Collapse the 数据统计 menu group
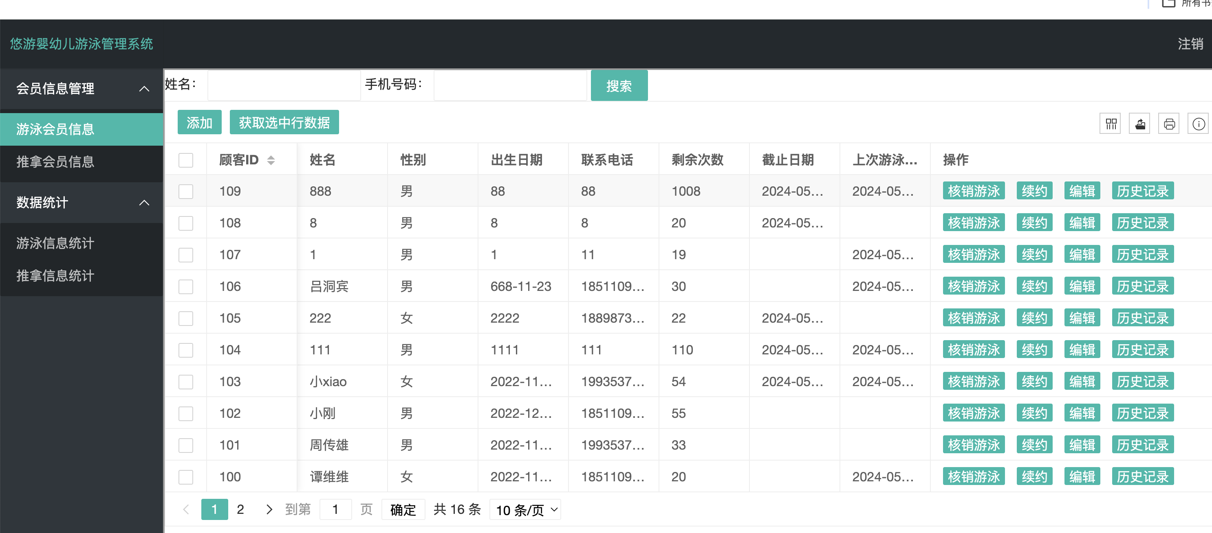Screen dimensions: 1212x533 click(x=82, y=202)
